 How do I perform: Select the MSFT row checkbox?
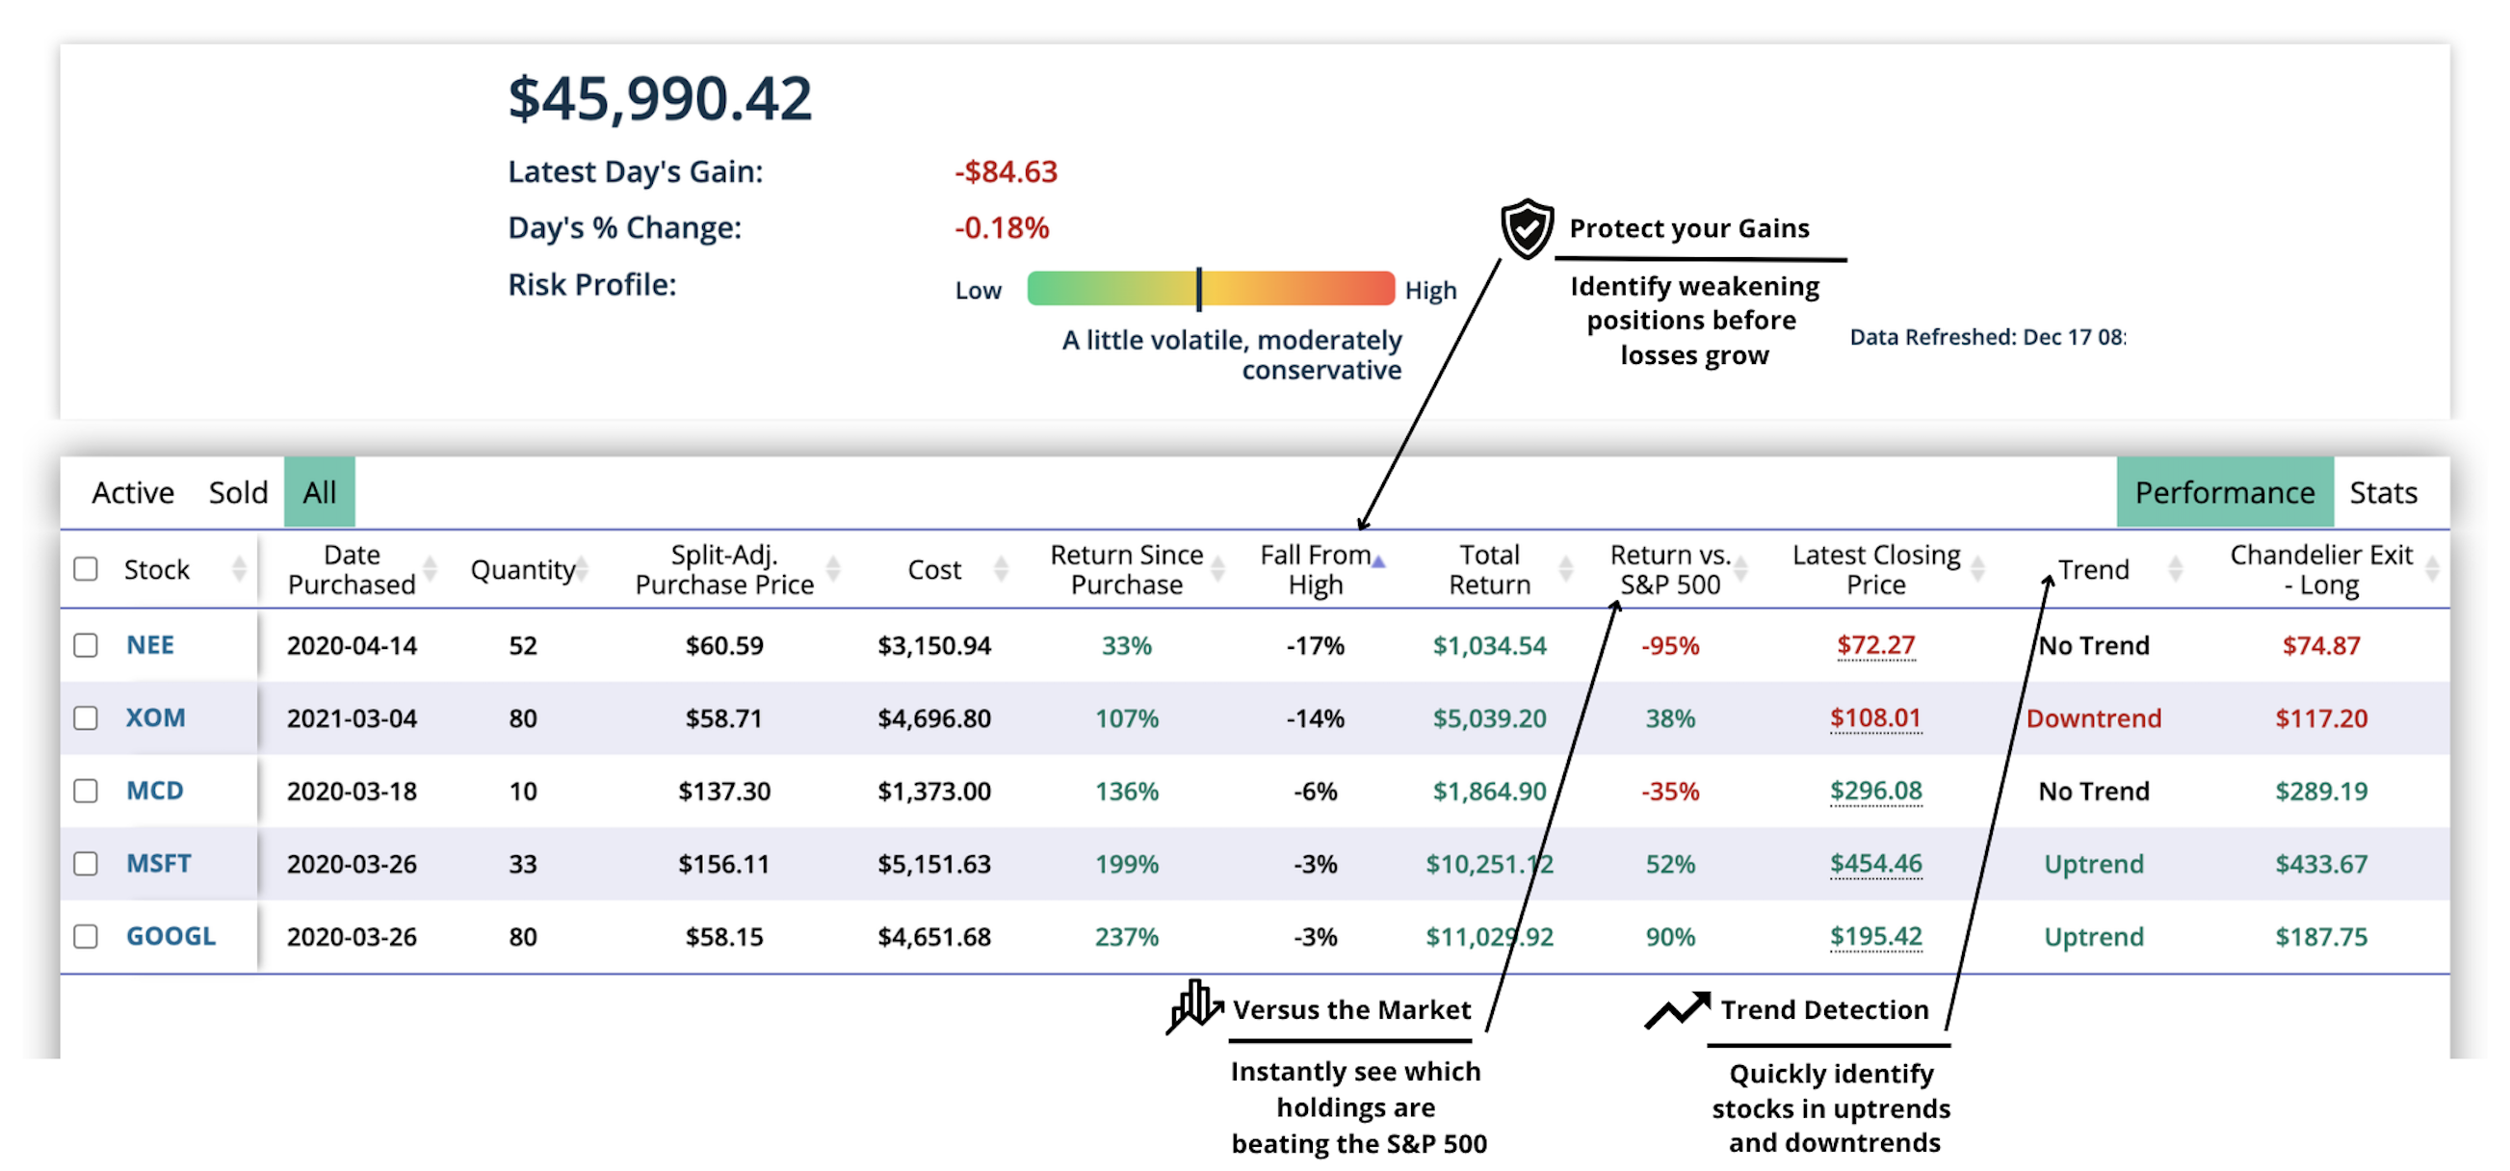coord(86,864)
